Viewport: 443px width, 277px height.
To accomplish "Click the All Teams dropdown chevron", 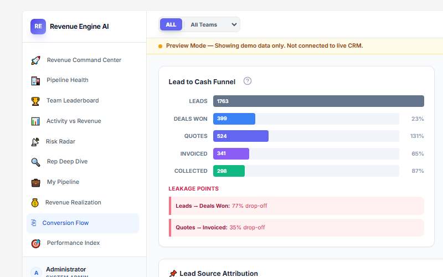I will point(234,24).
